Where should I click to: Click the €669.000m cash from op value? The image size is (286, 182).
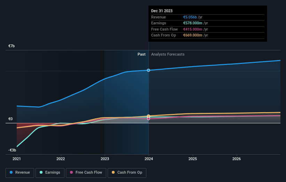[x=193, y=35]
